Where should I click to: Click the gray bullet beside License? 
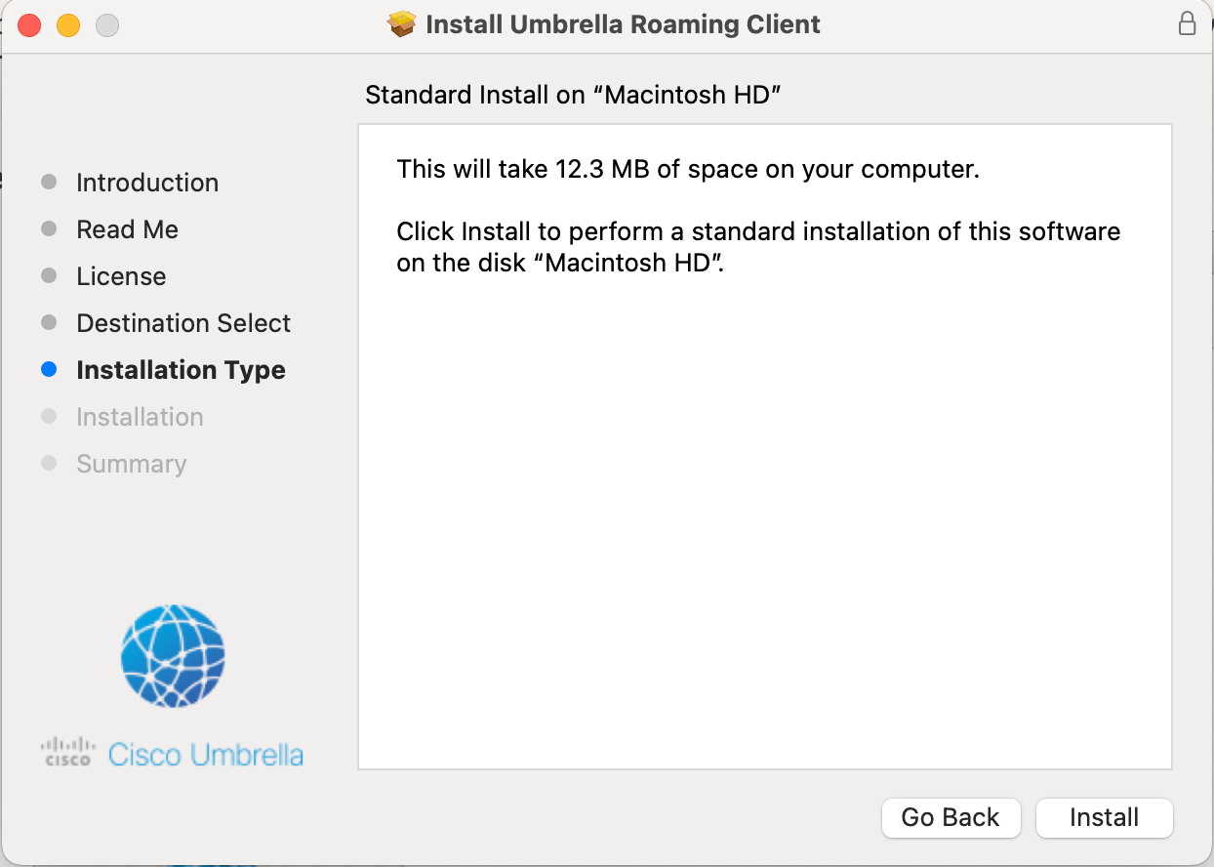(x=49, y=276)
